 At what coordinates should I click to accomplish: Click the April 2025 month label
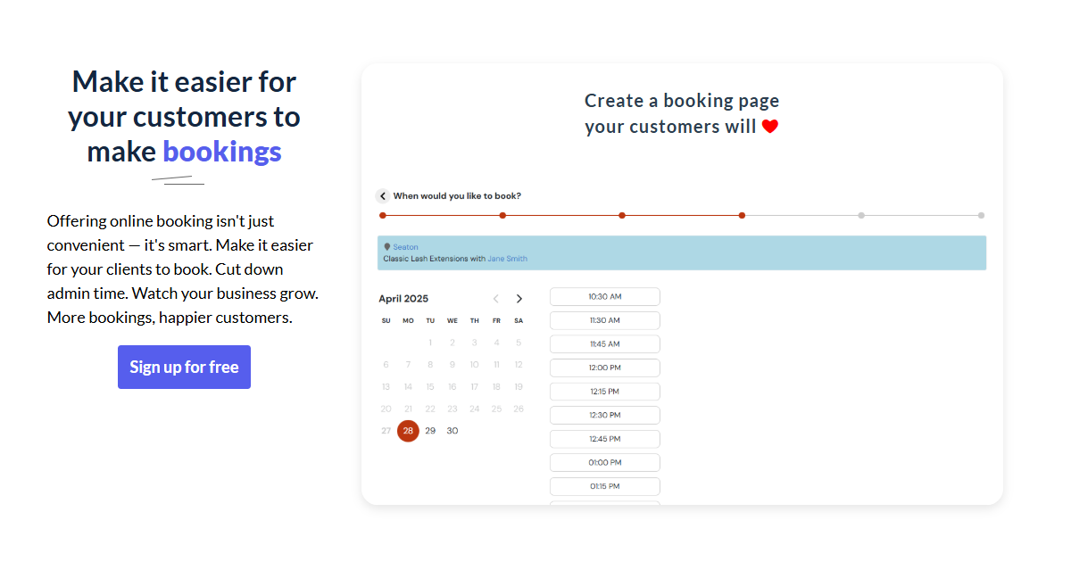[403, 299]
